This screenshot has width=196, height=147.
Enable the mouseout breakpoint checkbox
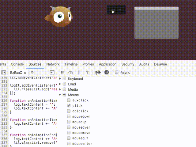coord(69,138)
